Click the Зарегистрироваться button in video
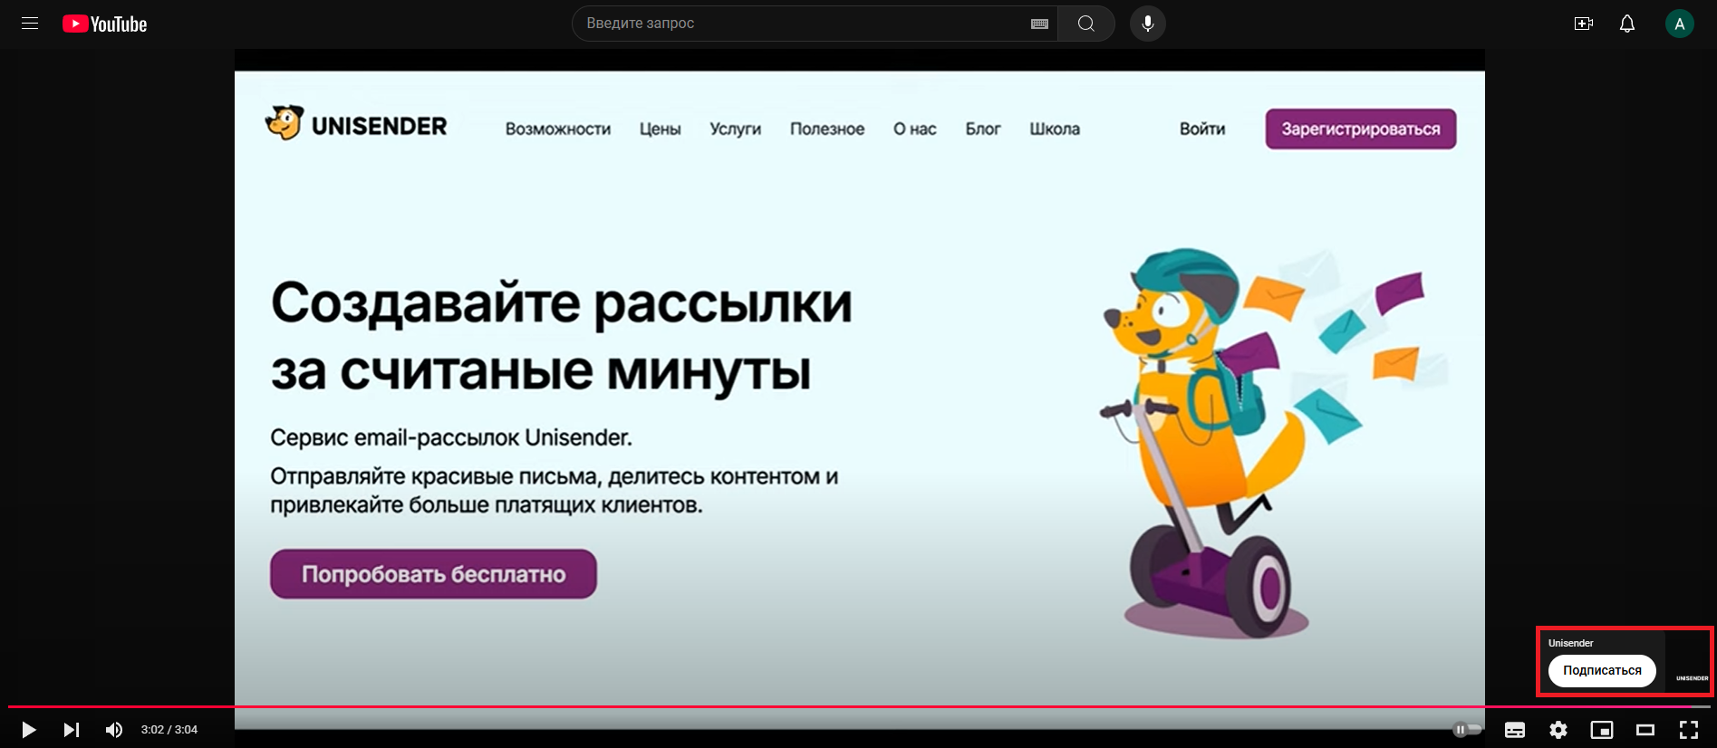The image size is (1717, 748). [1361, 129]
